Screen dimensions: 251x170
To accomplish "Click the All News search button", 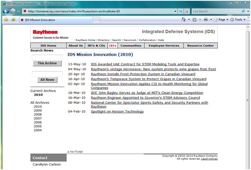I will pos(47,80).
